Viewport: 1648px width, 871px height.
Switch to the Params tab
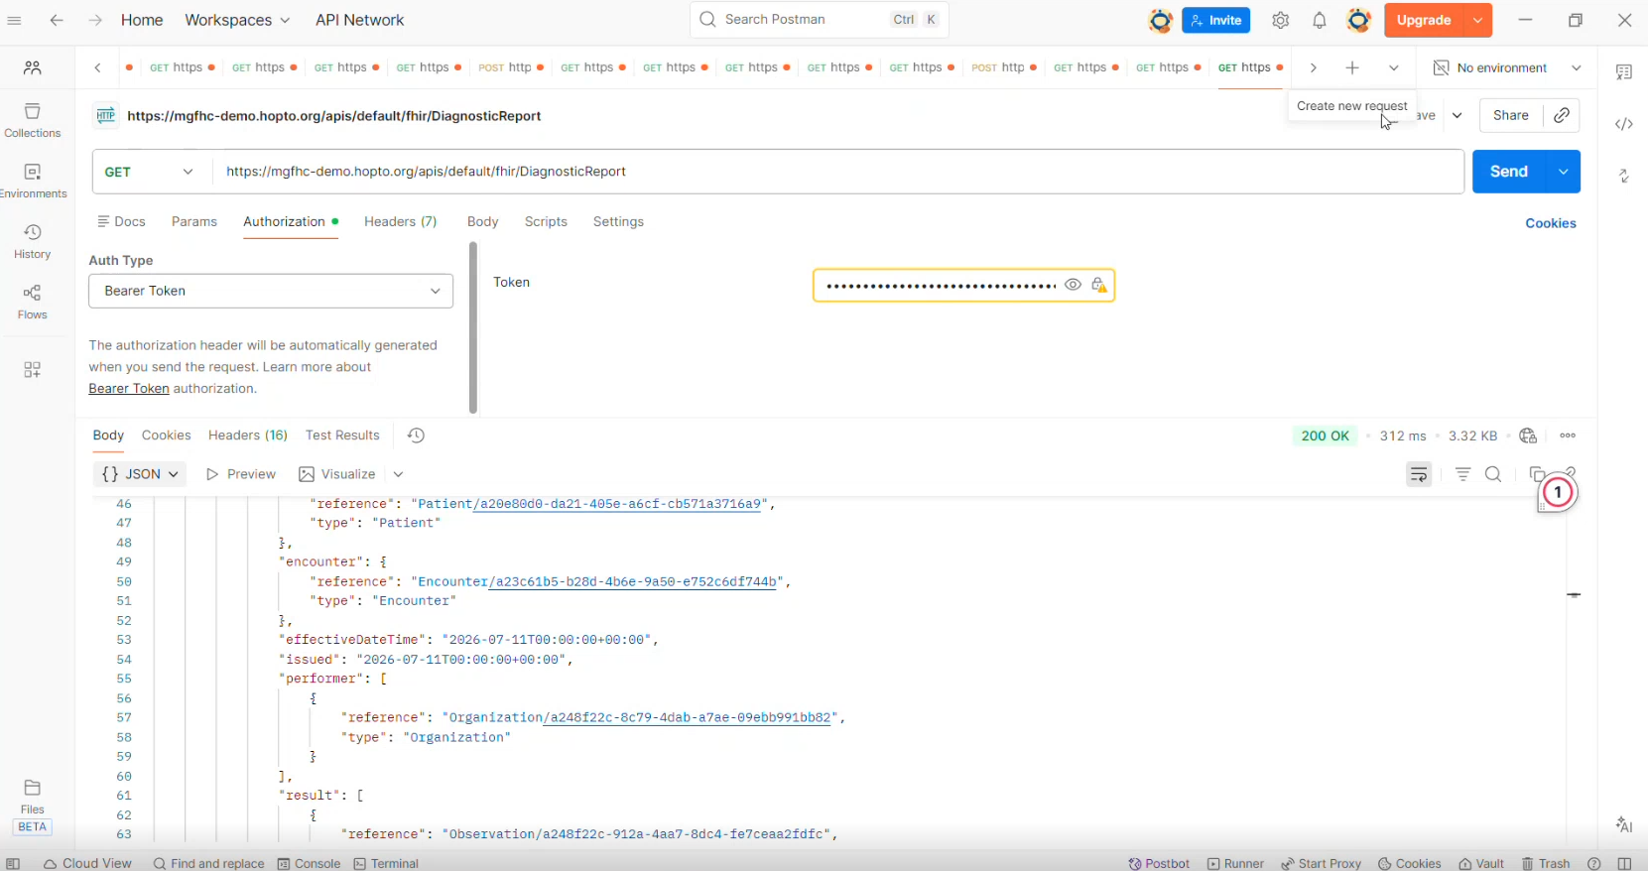pos(194,221)
